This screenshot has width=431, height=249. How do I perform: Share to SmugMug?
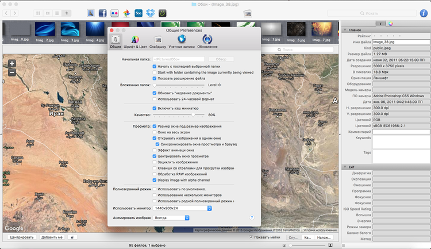(163, 13)
